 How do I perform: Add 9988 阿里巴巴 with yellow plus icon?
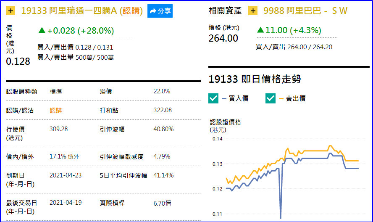tap(252, 11)
